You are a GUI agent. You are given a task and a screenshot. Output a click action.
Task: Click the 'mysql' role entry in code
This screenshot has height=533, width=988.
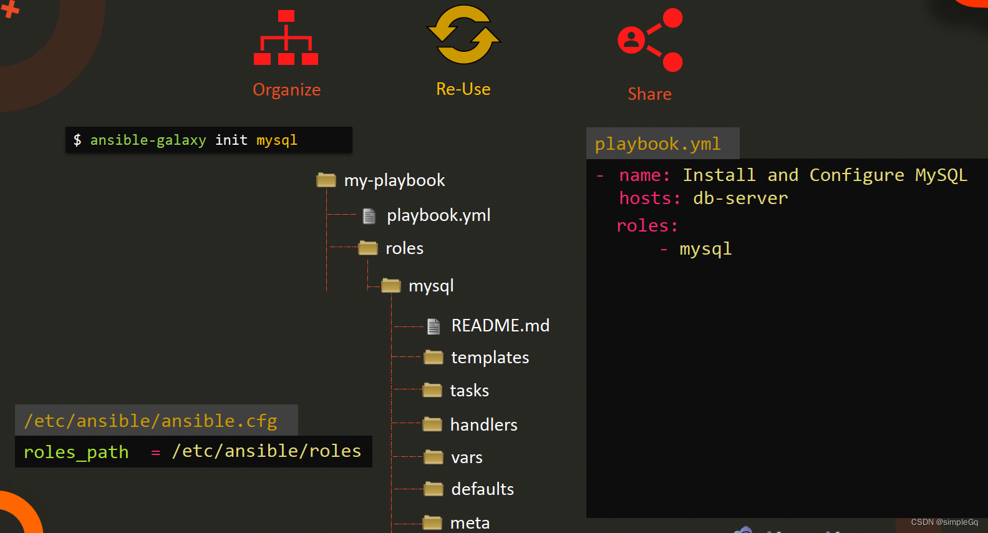click(705, 250)
